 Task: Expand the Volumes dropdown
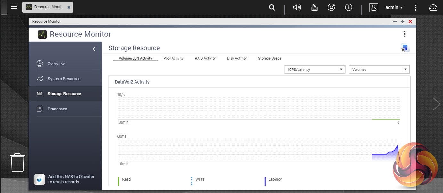pyautogui.click(x=379, y=69)
